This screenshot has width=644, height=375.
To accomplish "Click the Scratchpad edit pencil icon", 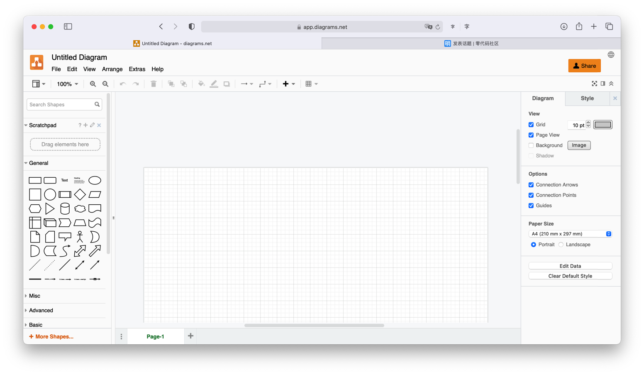I will click(x=93, y=125).
